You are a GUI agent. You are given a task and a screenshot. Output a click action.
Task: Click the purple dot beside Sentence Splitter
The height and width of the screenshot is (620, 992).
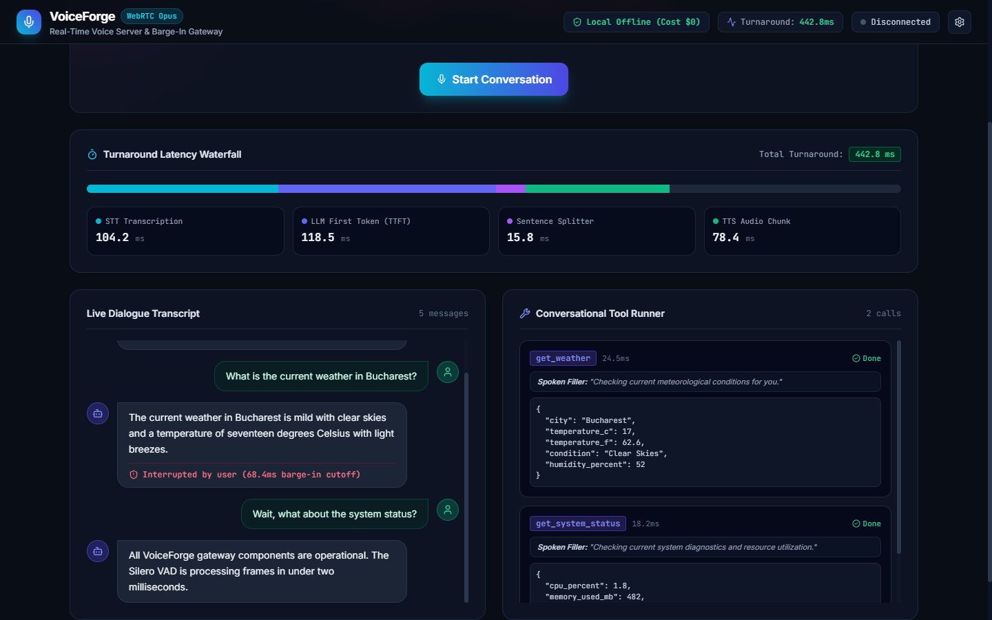(x=510, y=221)
